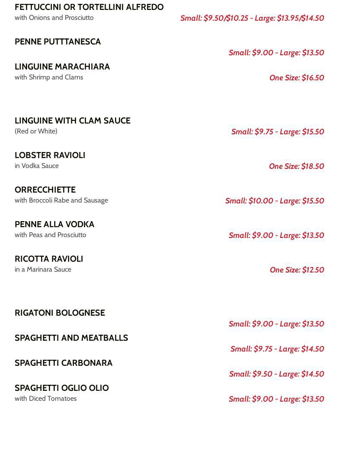Click the Spaghetti Carbonara heading

coord(63,363)
